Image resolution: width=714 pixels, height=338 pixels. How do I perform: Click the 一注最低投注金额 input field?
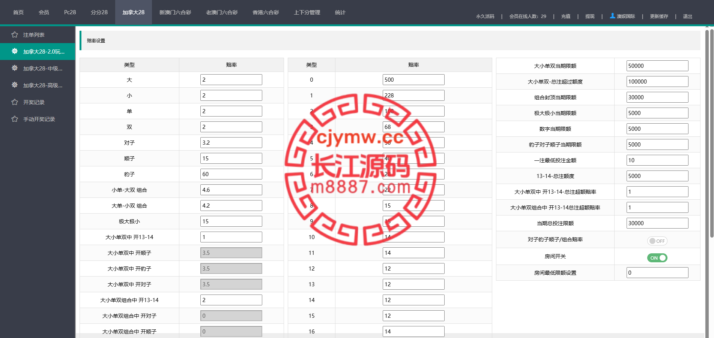pos(657,160)
